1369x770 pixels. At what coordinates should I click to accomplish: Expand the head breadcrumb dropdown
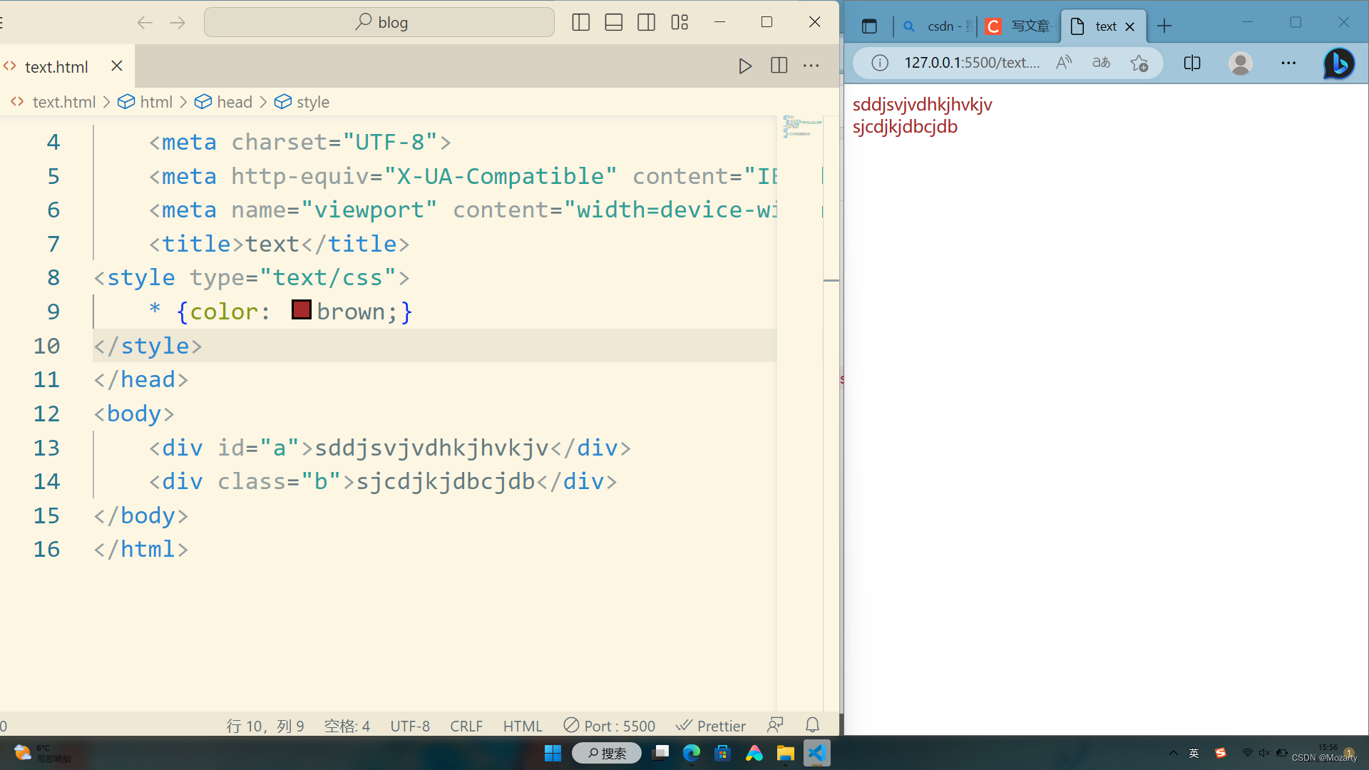tap(233, 101)
